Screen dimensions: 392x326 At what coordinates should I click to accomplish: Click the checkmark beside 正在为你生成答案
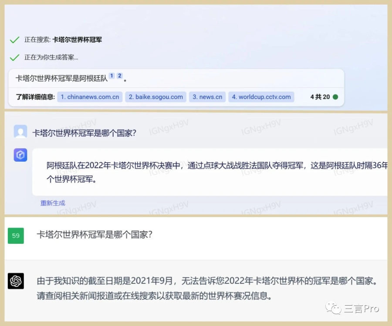point(14,57)
